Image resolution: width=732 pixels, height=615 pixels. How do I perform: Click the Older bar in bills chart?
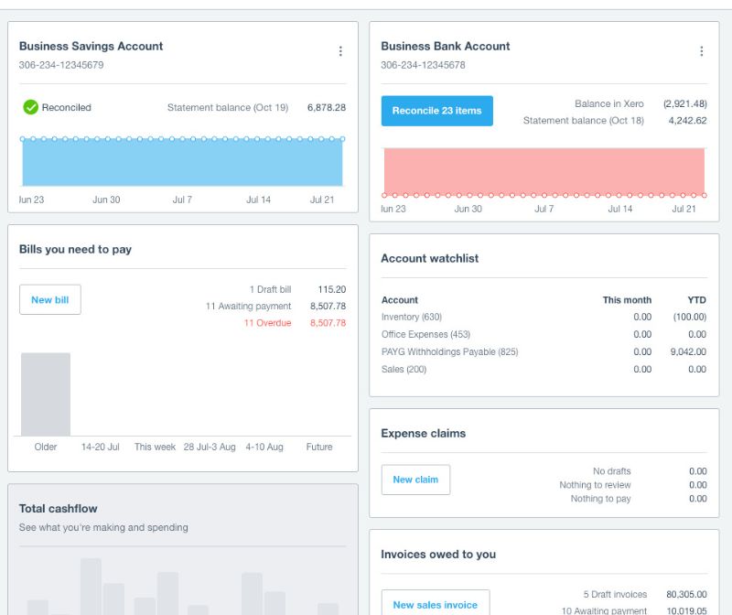pos(46,394)
